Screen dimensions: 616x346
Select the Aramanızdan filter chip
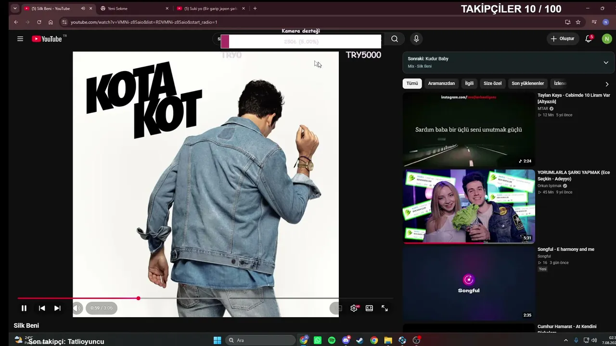tap(441, 84)
